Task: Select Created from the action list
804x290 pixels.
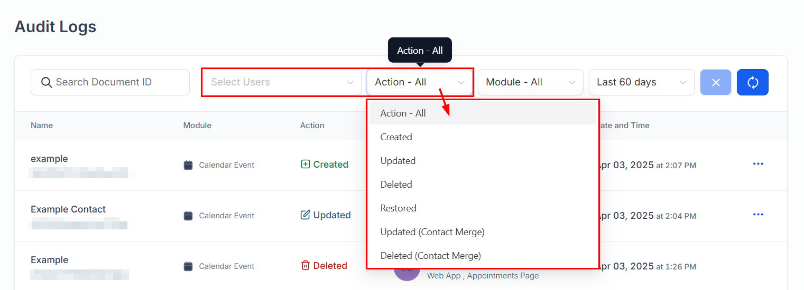Action: 396,137
